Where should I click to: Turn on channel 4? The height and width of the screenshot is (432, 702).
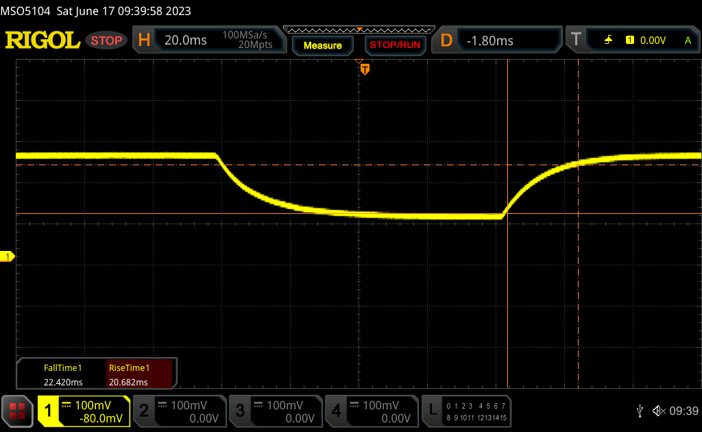[370, 411]
